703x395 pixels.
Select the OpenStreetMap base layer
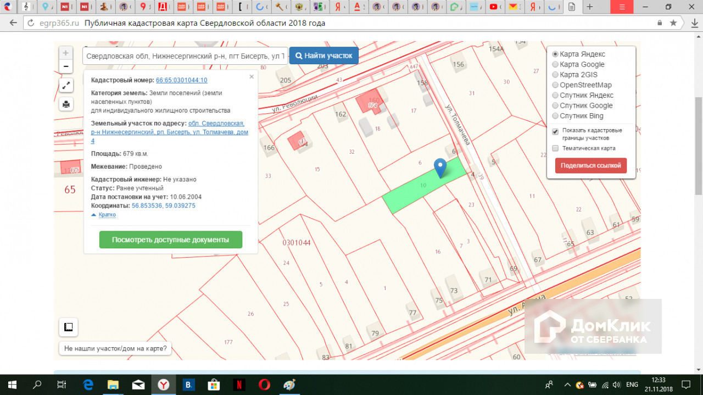(x=555, y=85)
